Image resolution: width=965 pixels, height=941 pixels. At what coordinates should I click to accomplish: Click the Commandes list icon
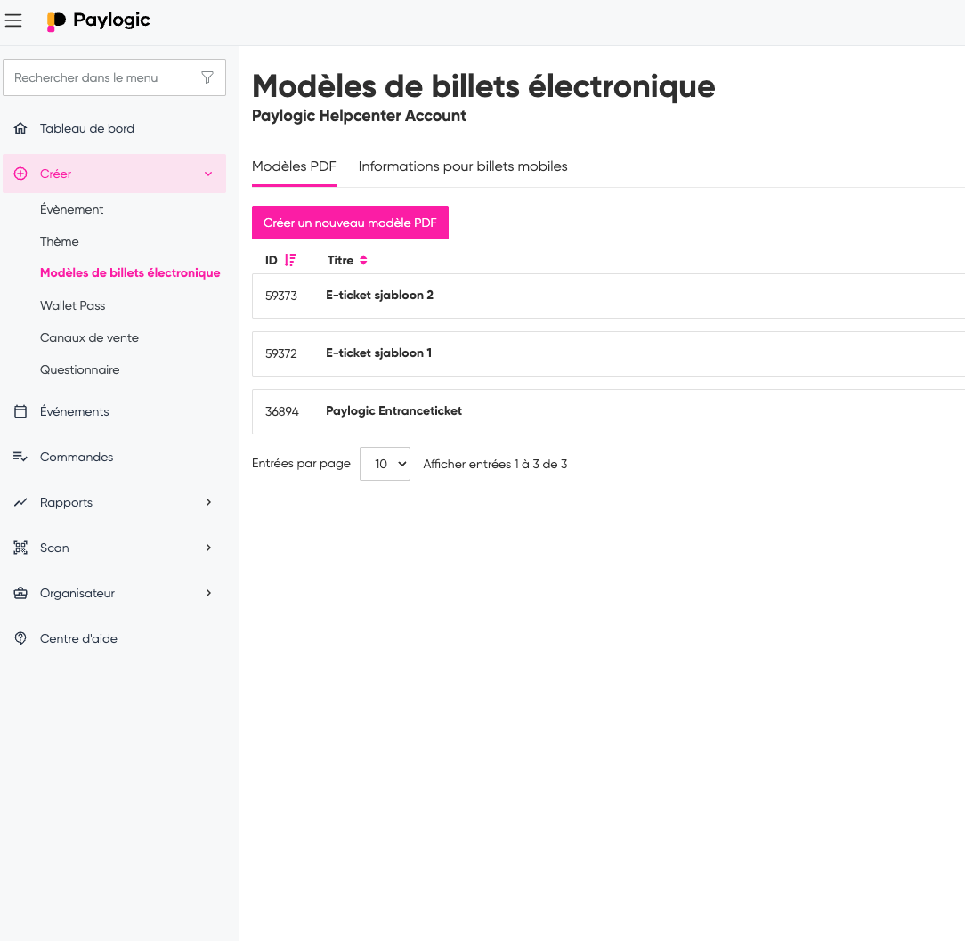(20, 457)
